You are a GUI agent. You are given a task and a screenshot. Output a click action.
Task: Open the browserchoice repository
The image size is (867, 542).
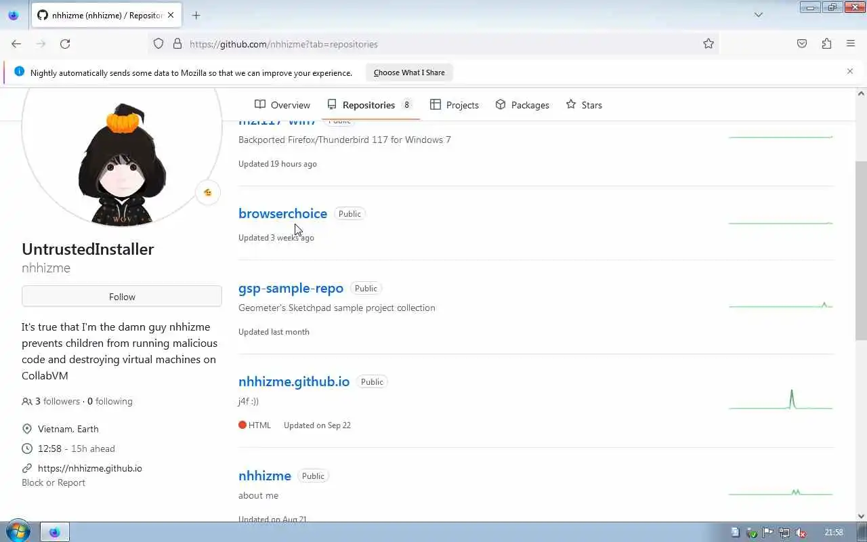coord(282,213)
